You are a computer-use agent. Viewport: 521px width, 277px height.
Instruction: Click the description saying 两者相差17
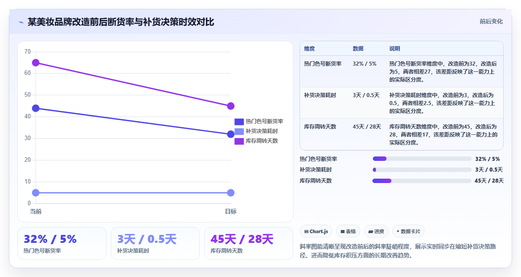coord(443,135)
